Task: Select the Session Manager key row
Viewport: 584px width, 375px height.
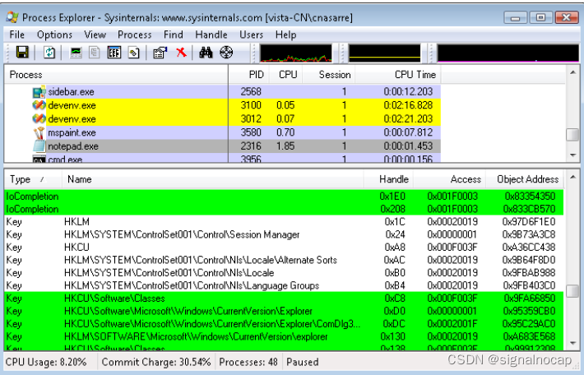Action: (284, 234)
